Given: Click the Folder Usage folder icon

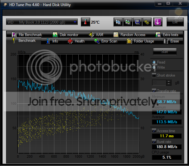Looking at the screenshot, I should click(129, 41).
